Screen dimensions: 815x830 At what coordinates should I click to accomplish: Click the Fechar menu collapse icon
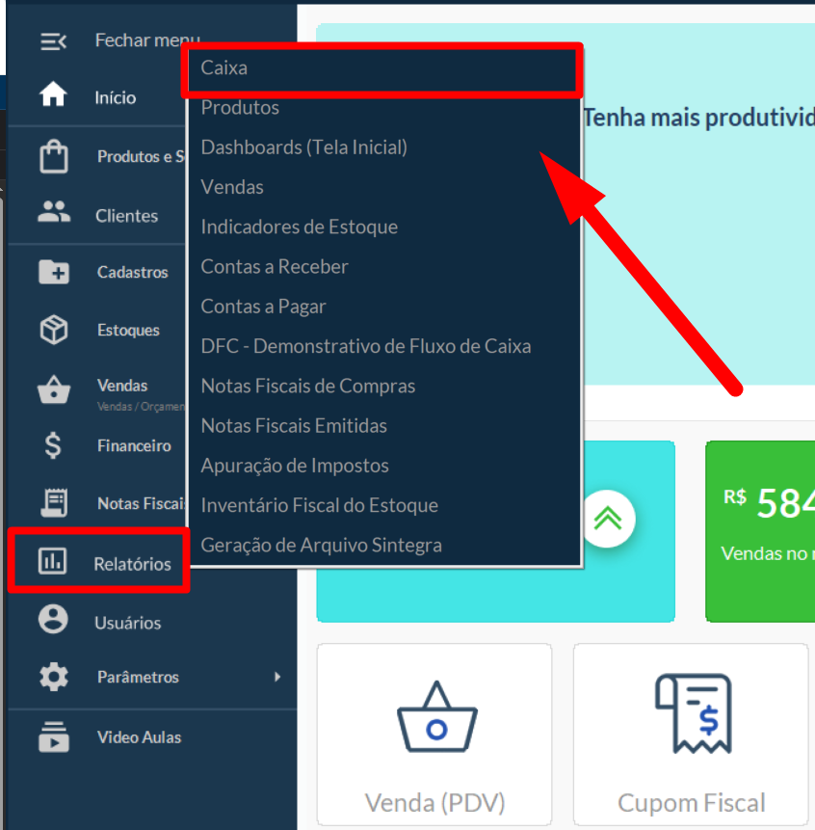coord(53,40)
